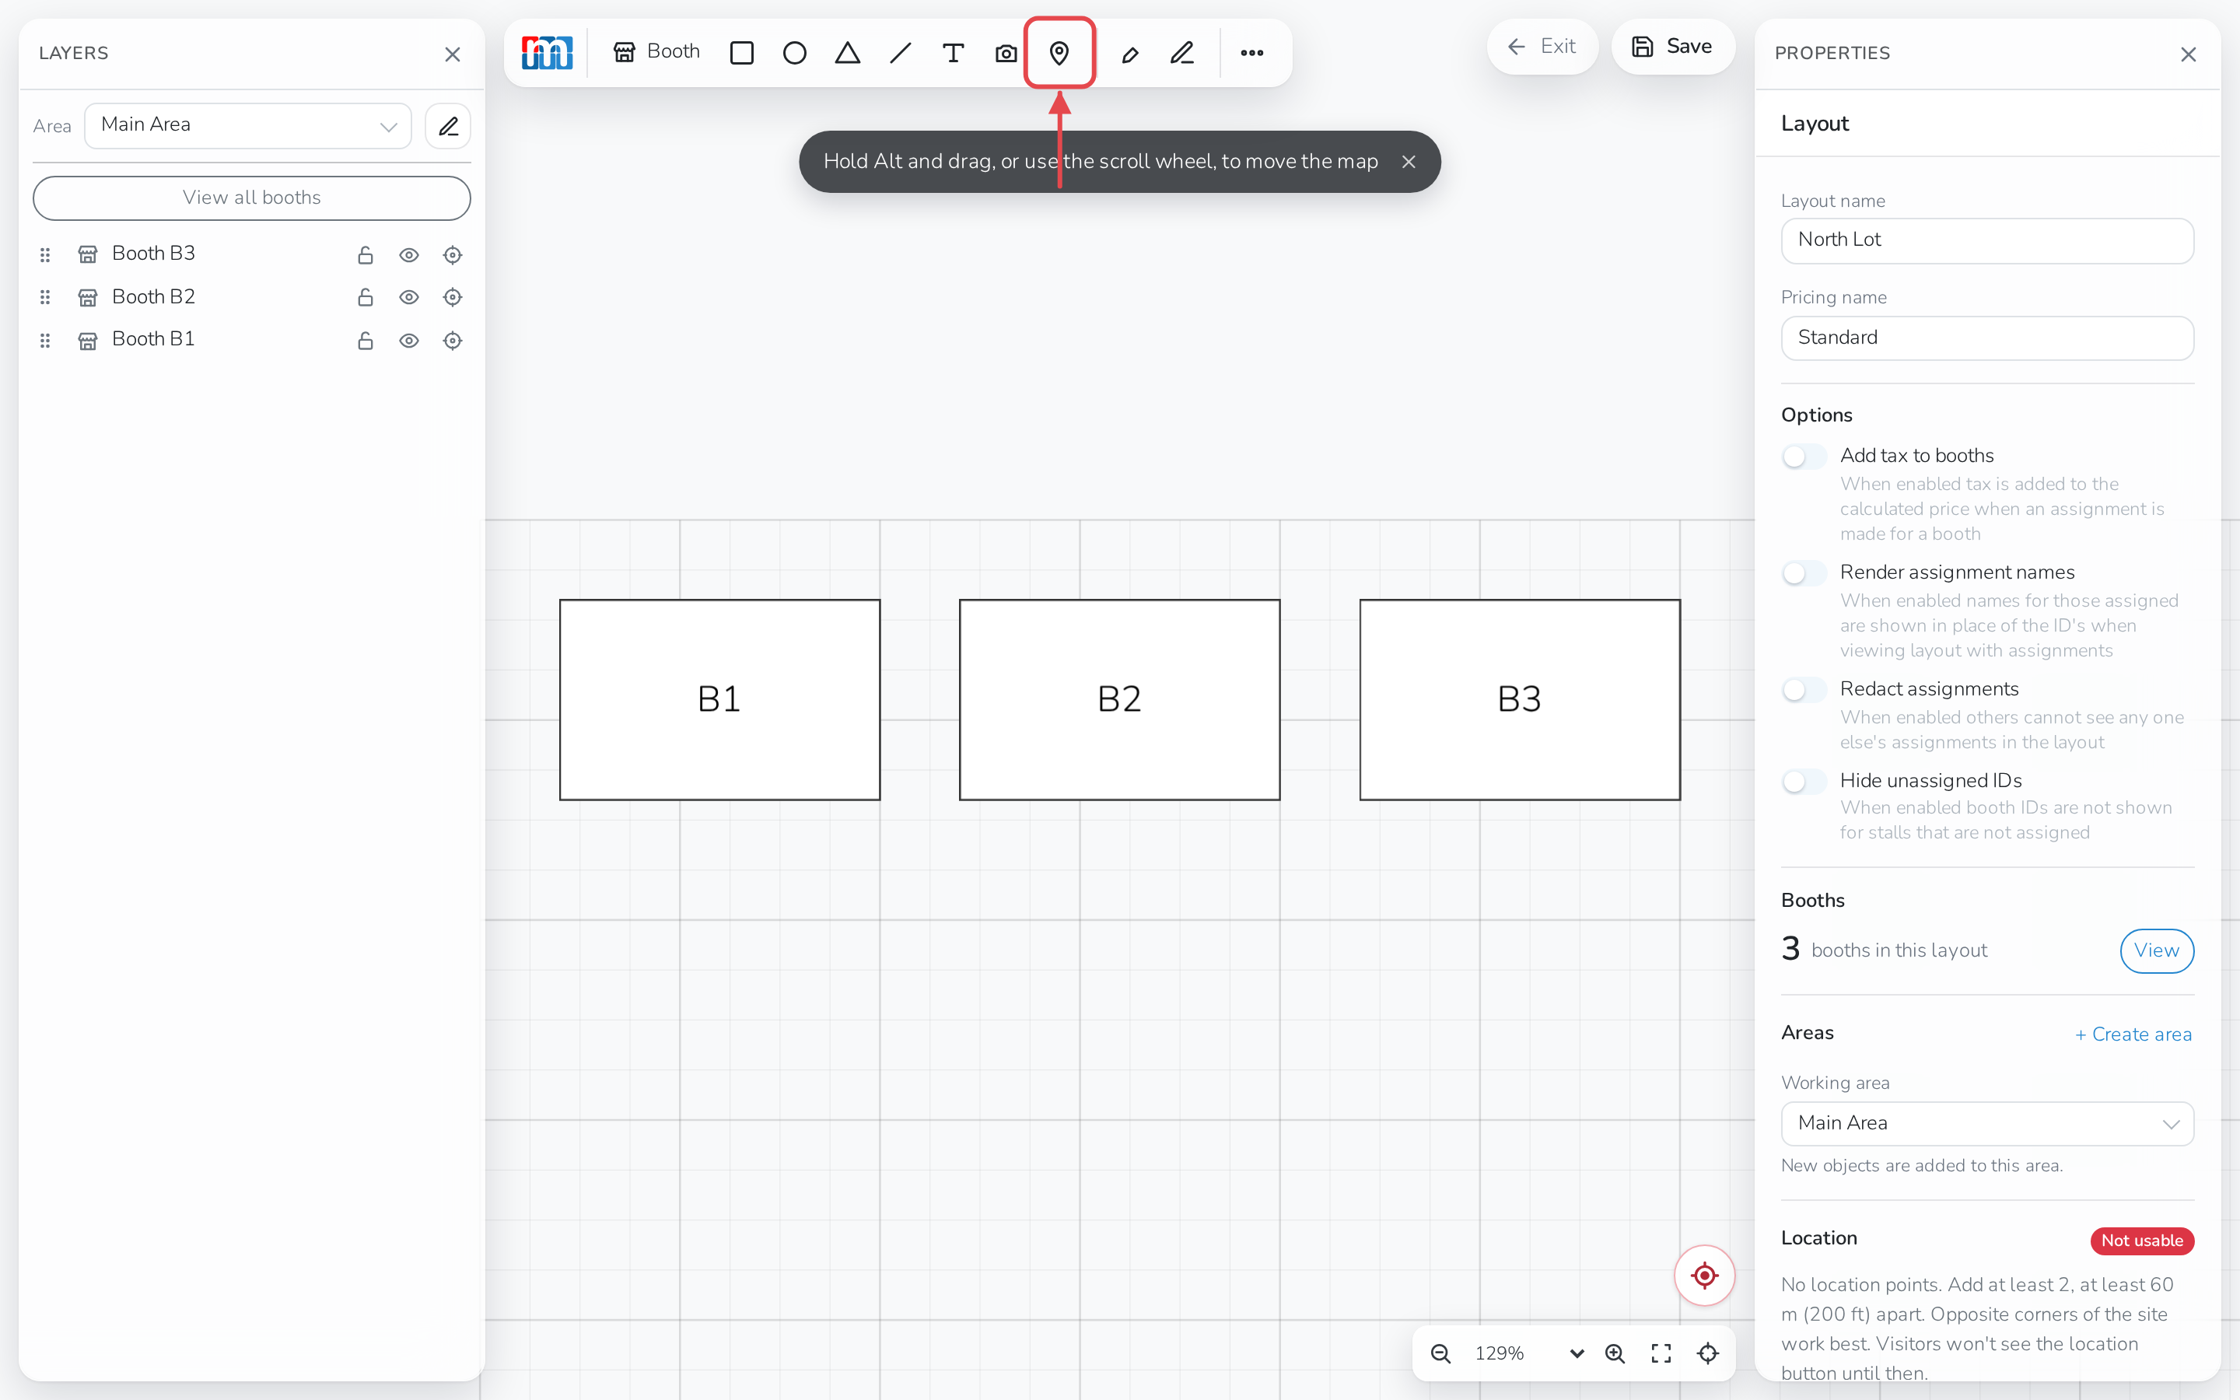Locate Booth B2 with target icon
This screenshot has height=1400, width=2240.
point(453,297)
